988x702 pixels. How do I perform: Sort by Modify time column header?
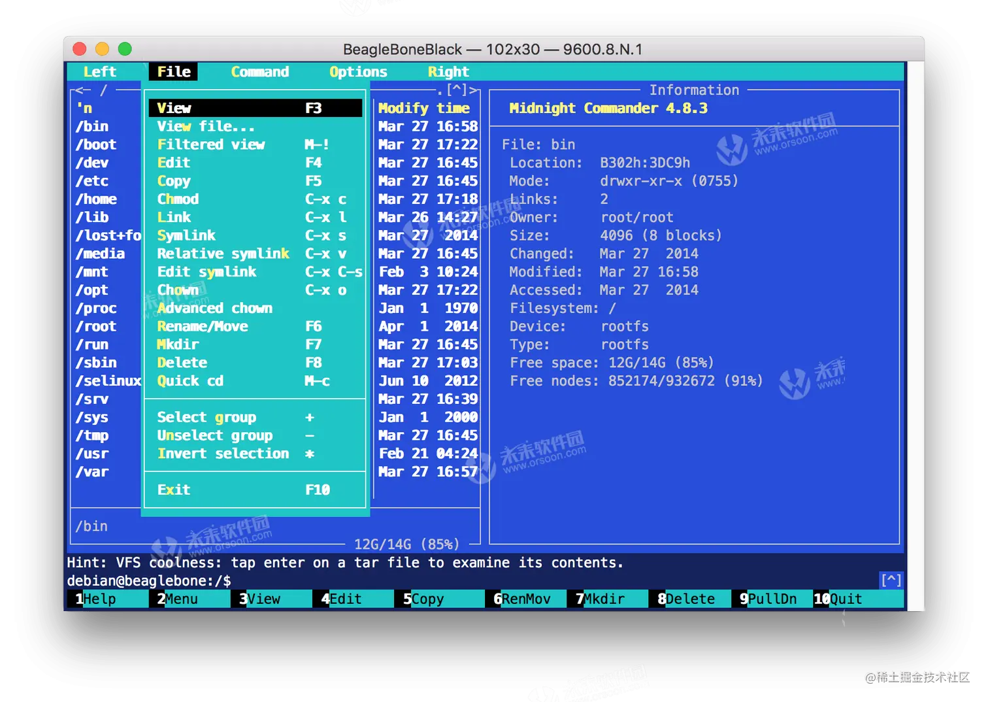coord(423,108)
